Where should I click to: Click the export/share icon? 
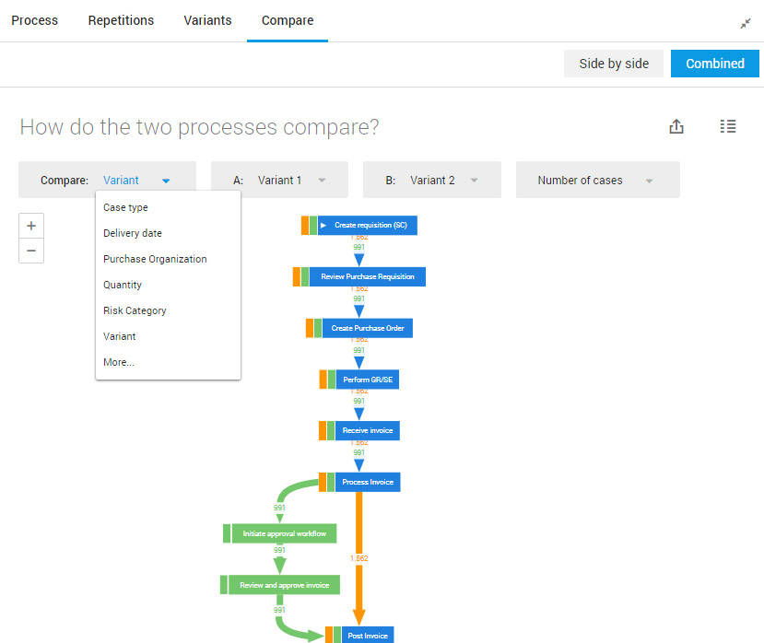point(676,126)
